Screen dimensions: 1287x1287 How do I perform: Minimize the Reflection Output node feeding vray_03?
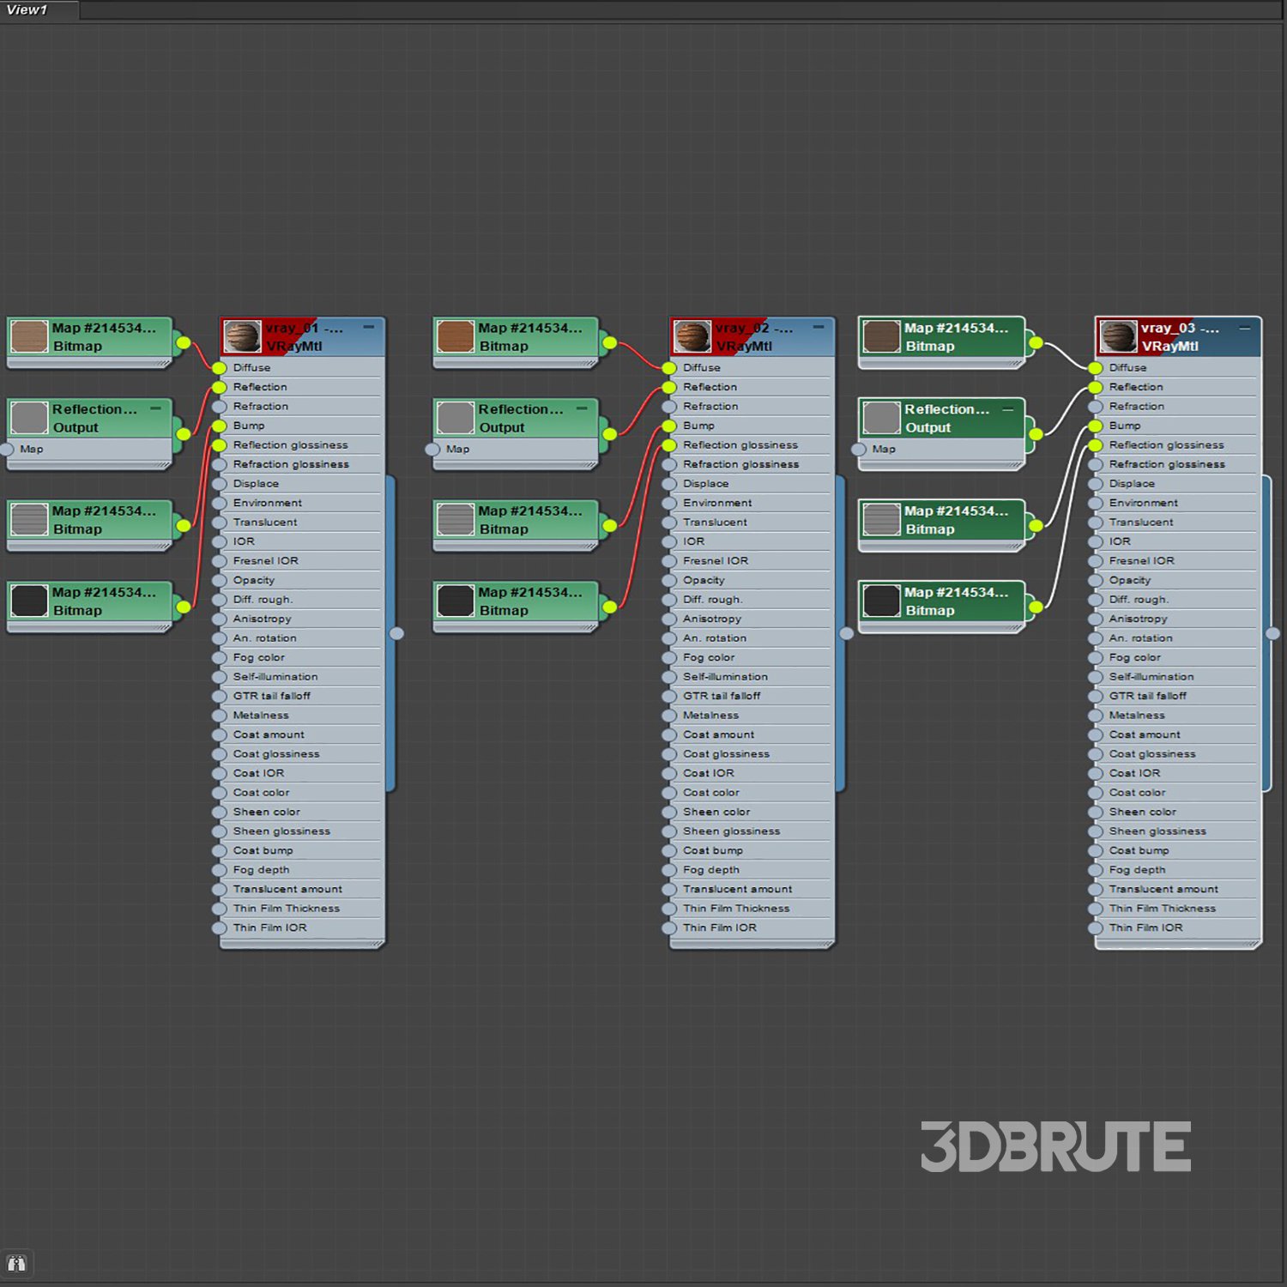coord(1008,409)
